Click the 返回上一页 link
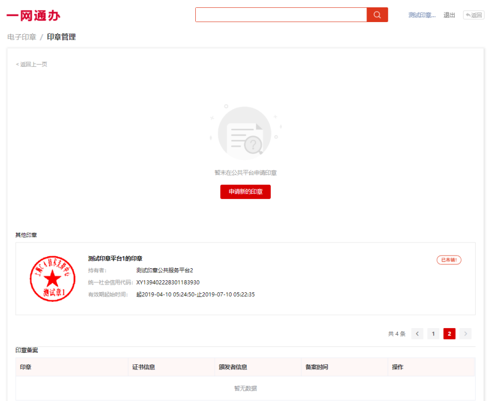This screenshot has height=401, width=494. click(x=31, y=65)
